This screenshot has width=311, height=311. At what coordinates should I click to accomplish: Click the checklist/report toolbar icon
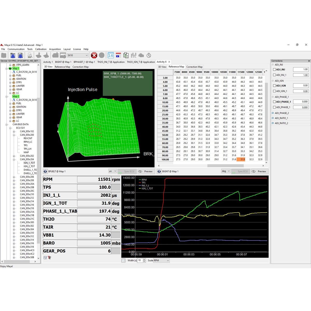(x=126, y=55)
